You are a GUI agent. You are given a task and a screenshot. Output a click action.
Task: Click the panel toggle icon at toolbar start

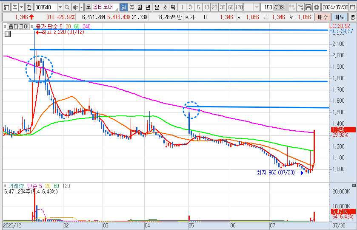tap(7, 8)
